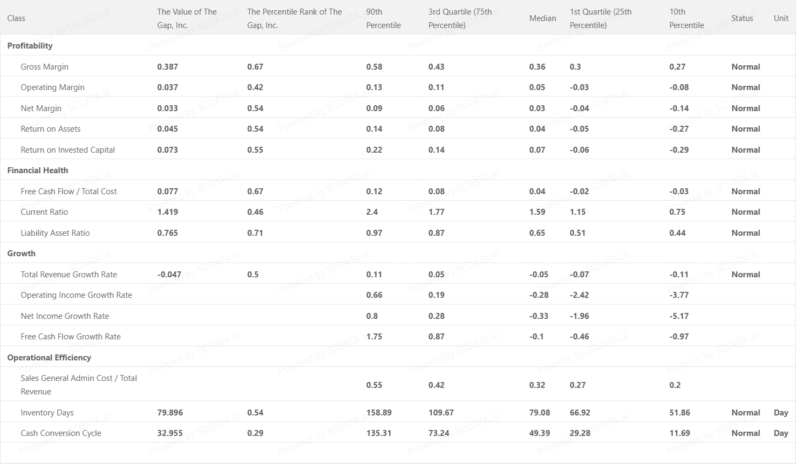Click the Growth section heading

click(22, 254)
